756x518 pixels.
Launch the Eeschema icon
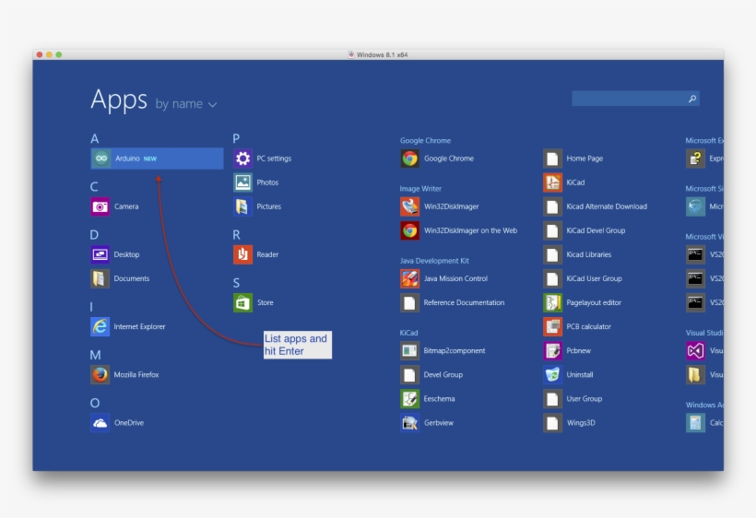[x=410, y=399]
